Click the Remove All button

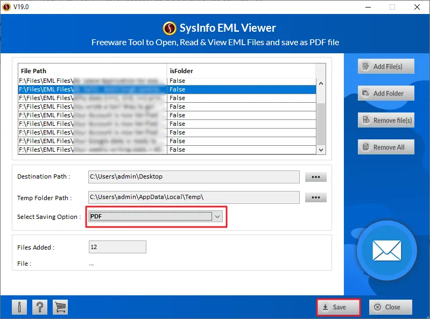point(386,147)
